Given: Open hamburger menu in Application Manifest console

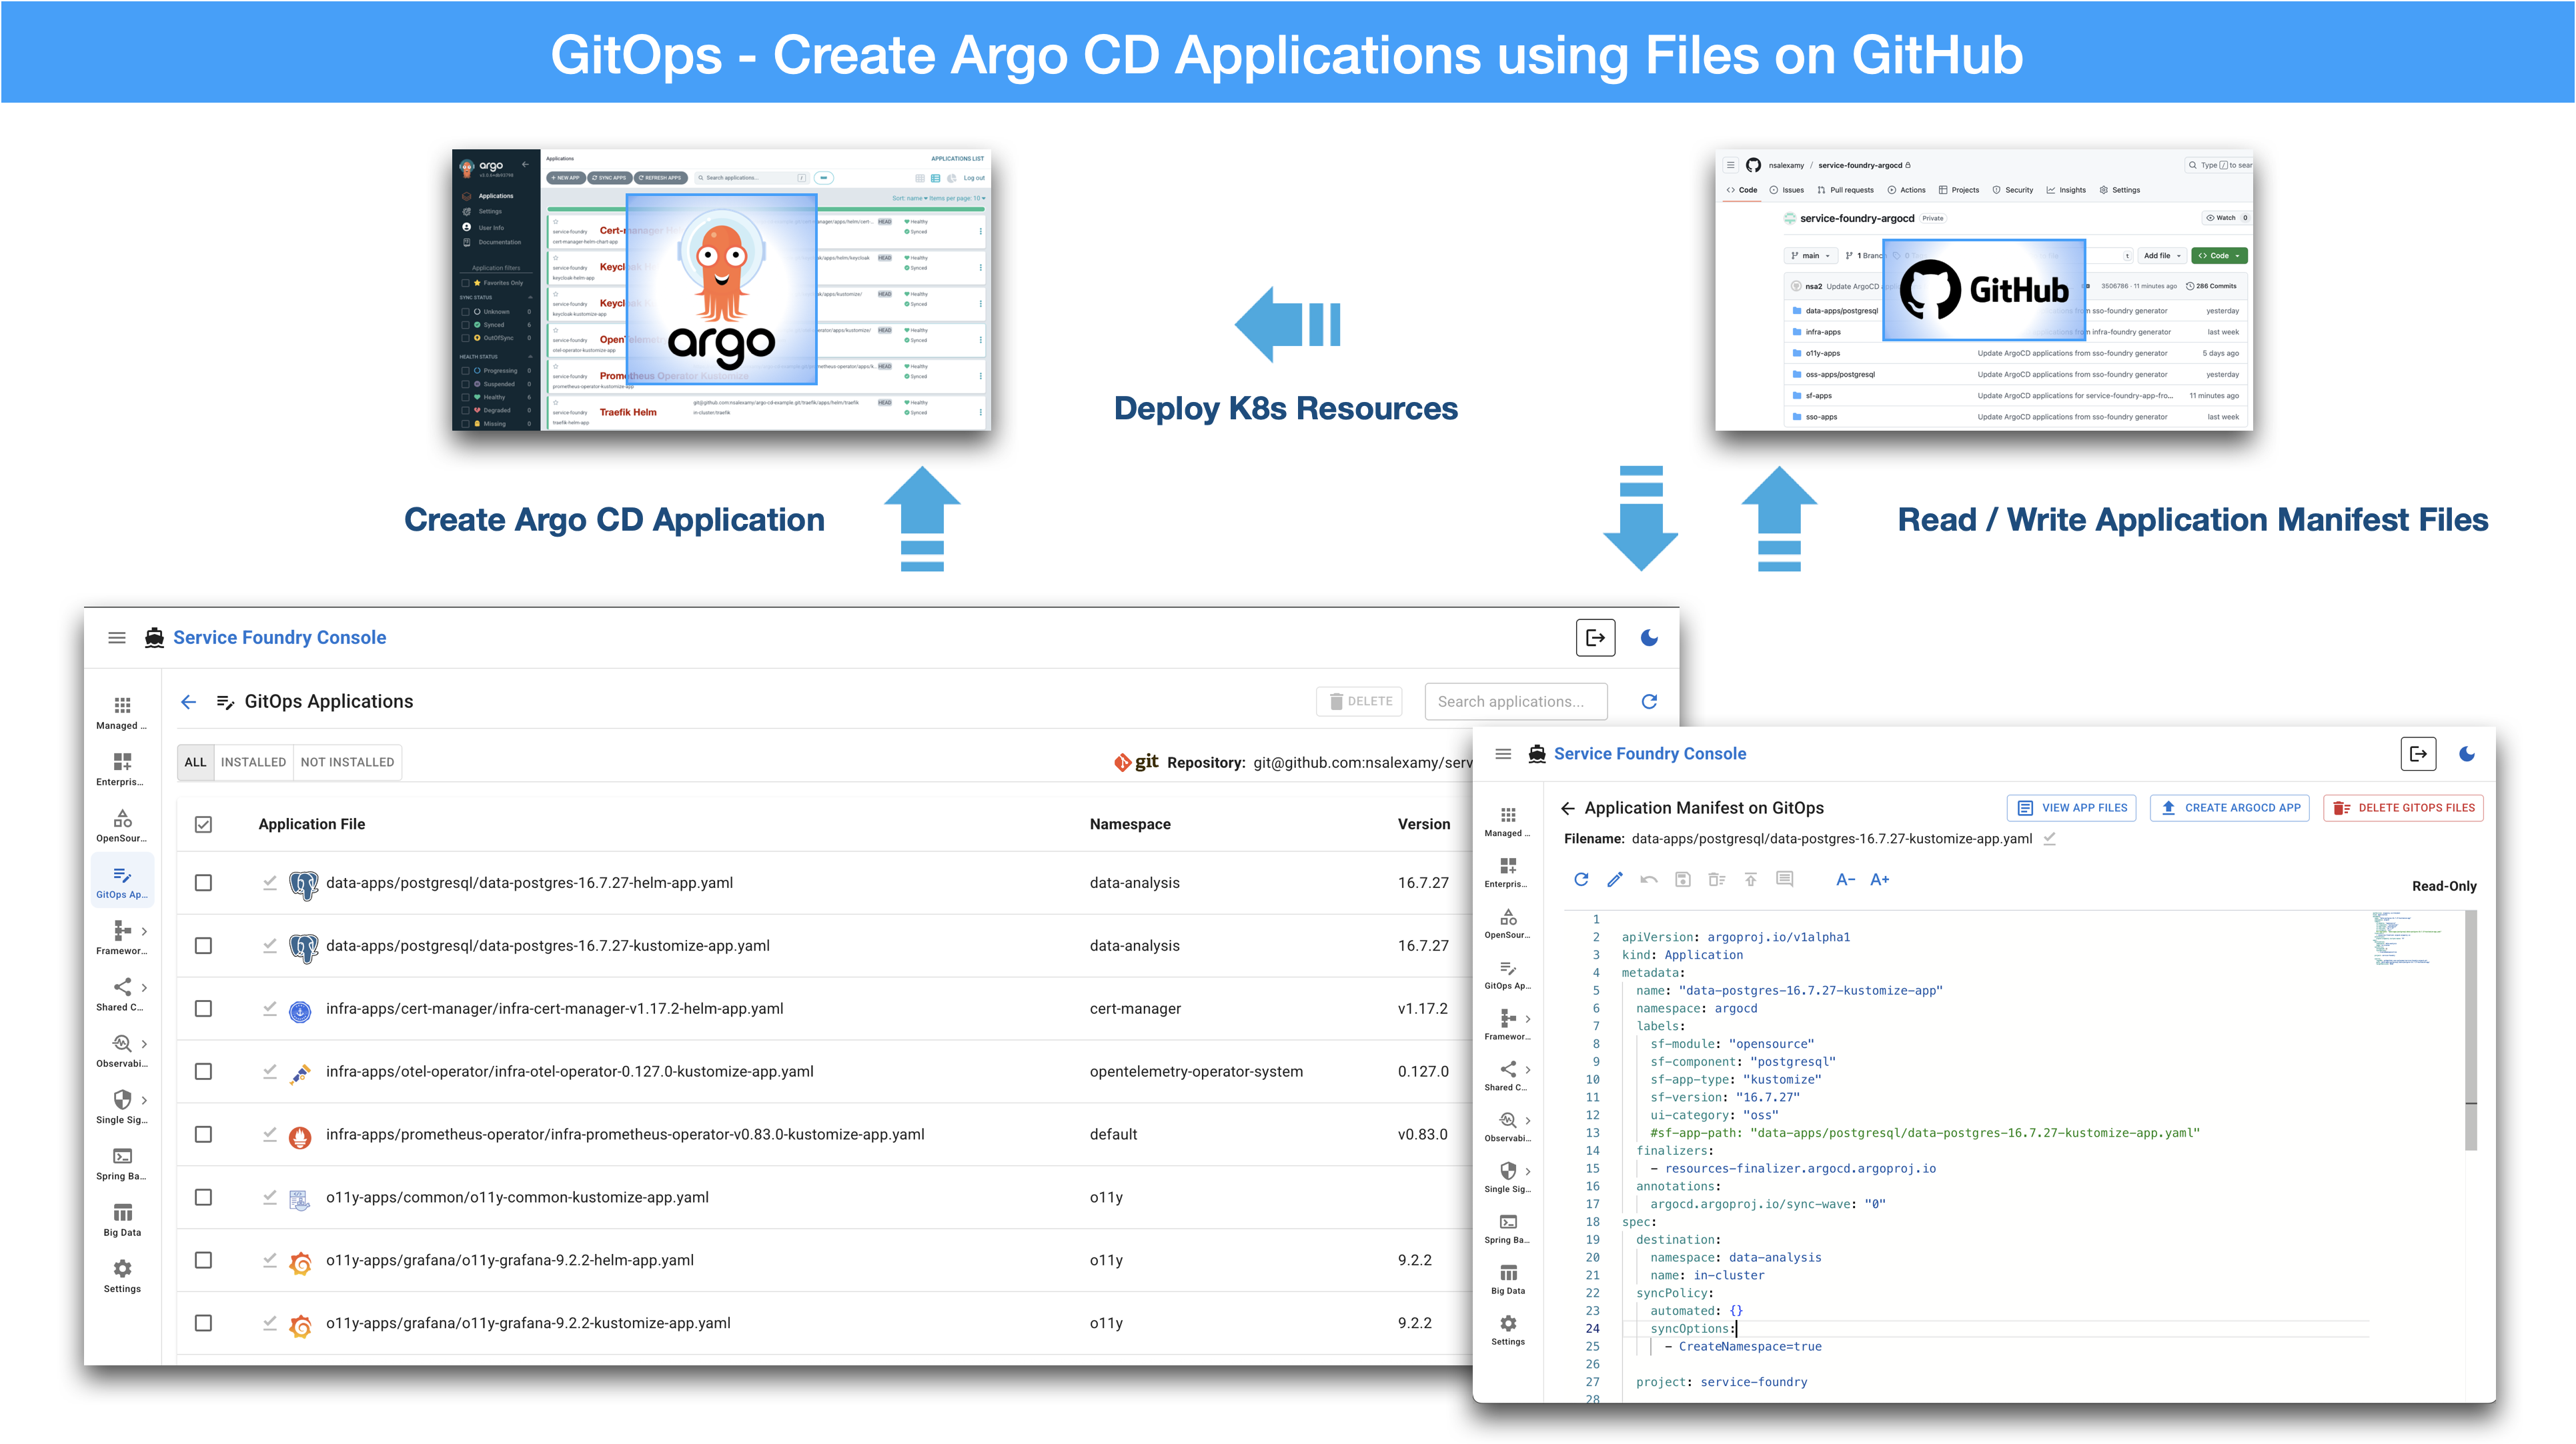Looking at the screenshot, I should [1503, 755].
